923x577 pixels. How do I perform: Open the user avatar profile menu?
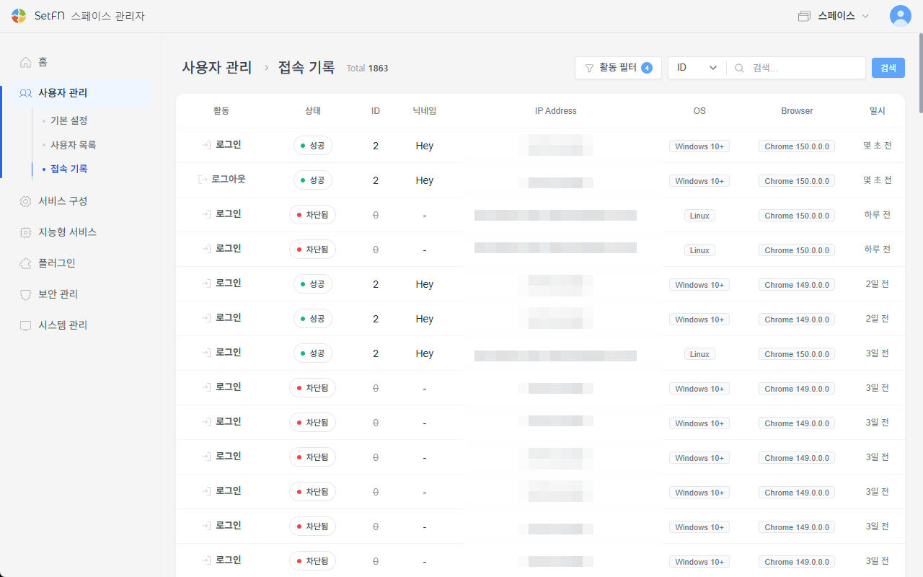pyautogui.click(x=900, y=16)
